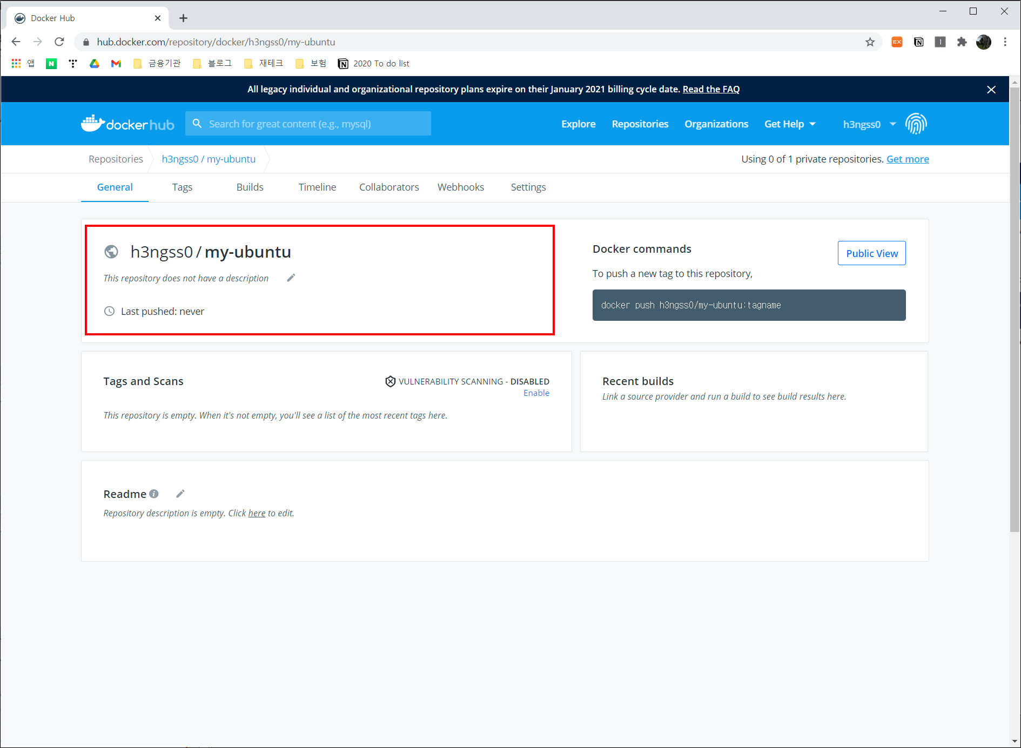The image size is (1021, 748).
Task: Bookmark this page with star icon
Action: (870, 42)
